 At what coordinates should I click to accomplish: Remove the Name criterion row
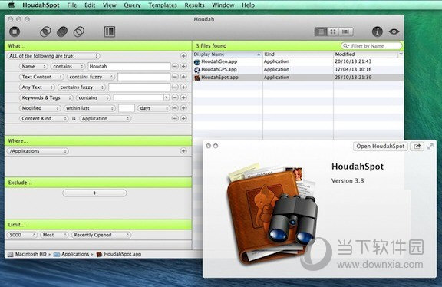pyautogui.click(x=175, y=66)
